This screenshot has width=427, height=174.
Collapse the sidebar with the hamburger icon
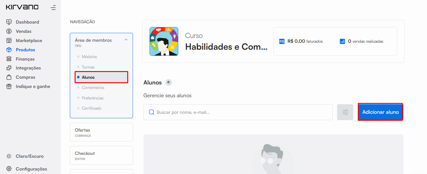pyautogui.click(x=53, y=8)
